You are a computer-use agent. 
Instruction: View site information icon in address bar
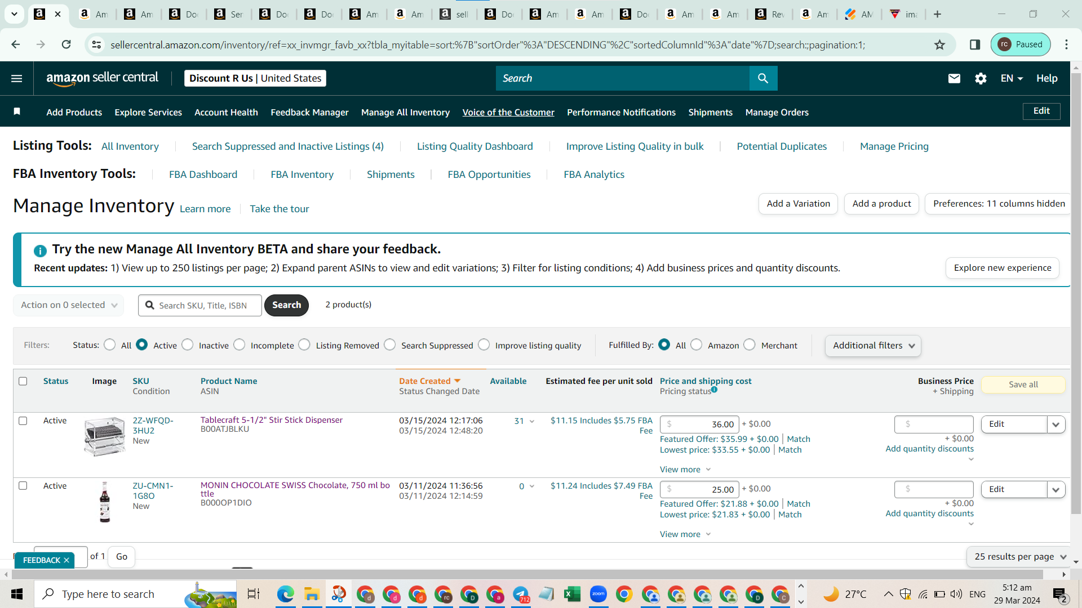click(x=97, y=44)
